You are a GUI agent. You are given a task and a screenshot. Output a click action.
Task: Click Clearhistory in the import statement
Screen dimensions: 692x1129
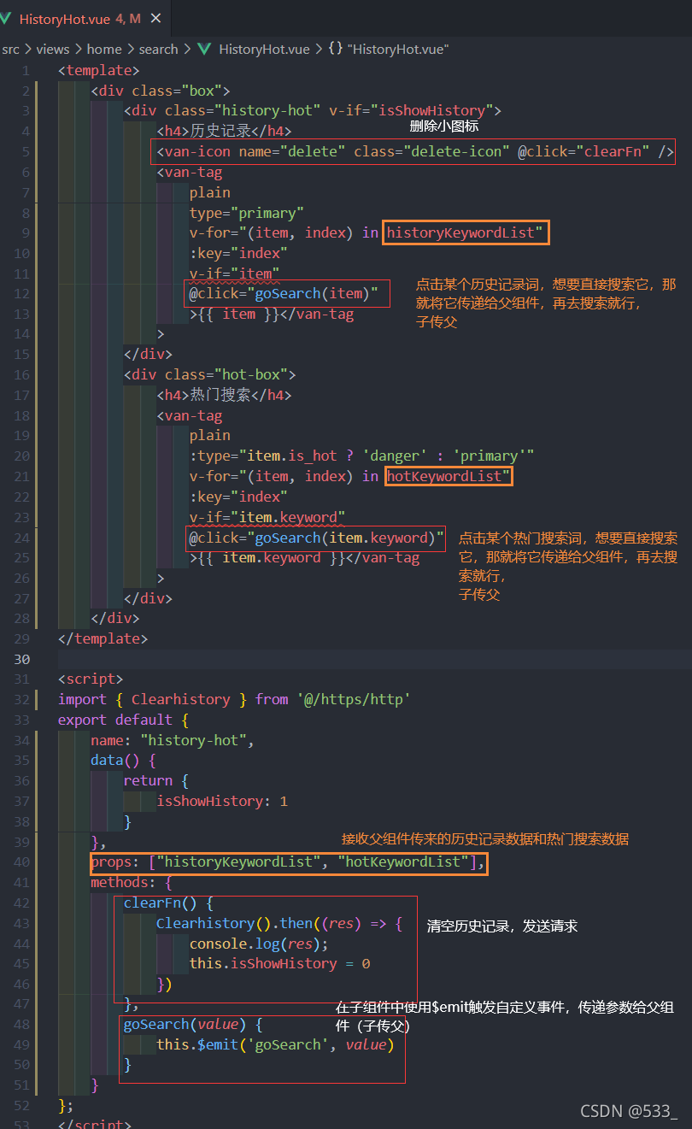[x=181, y=700]
